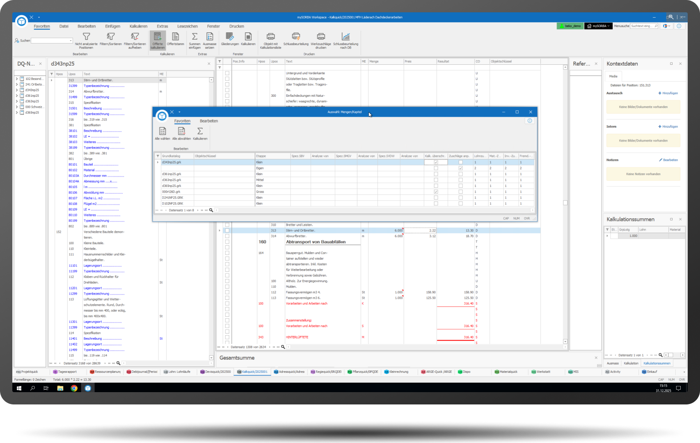
Task: Click Schlussbeurteilung nach DB icon
Action: pyautogui.click(x=345, y=37)
